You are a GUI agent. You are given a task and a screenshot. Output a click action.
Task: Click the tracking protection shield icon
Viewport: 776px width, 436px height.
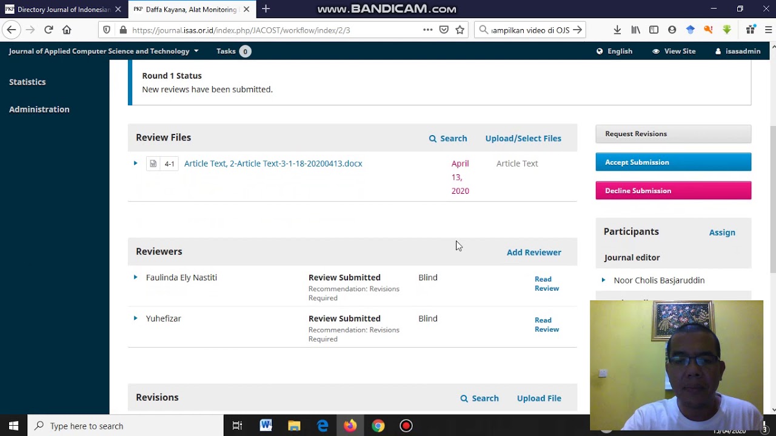[x=107, y=30]
